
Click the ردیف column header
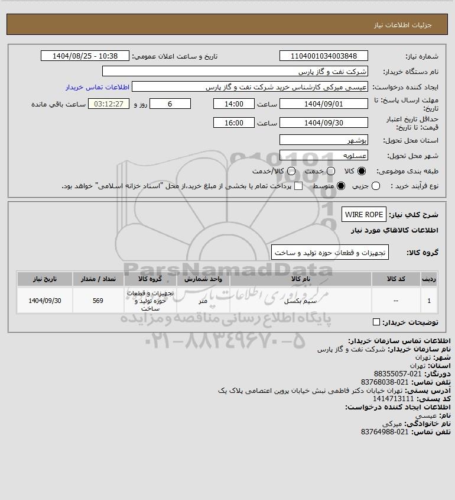429,279
